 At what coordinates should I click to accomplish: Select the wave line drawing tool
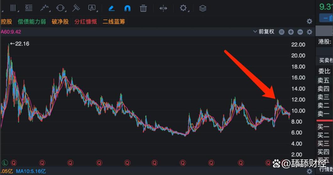[45, 8]
